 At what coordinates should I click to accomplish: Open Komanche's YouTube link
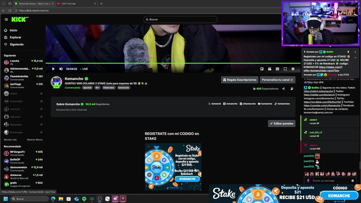coord(265,104)
